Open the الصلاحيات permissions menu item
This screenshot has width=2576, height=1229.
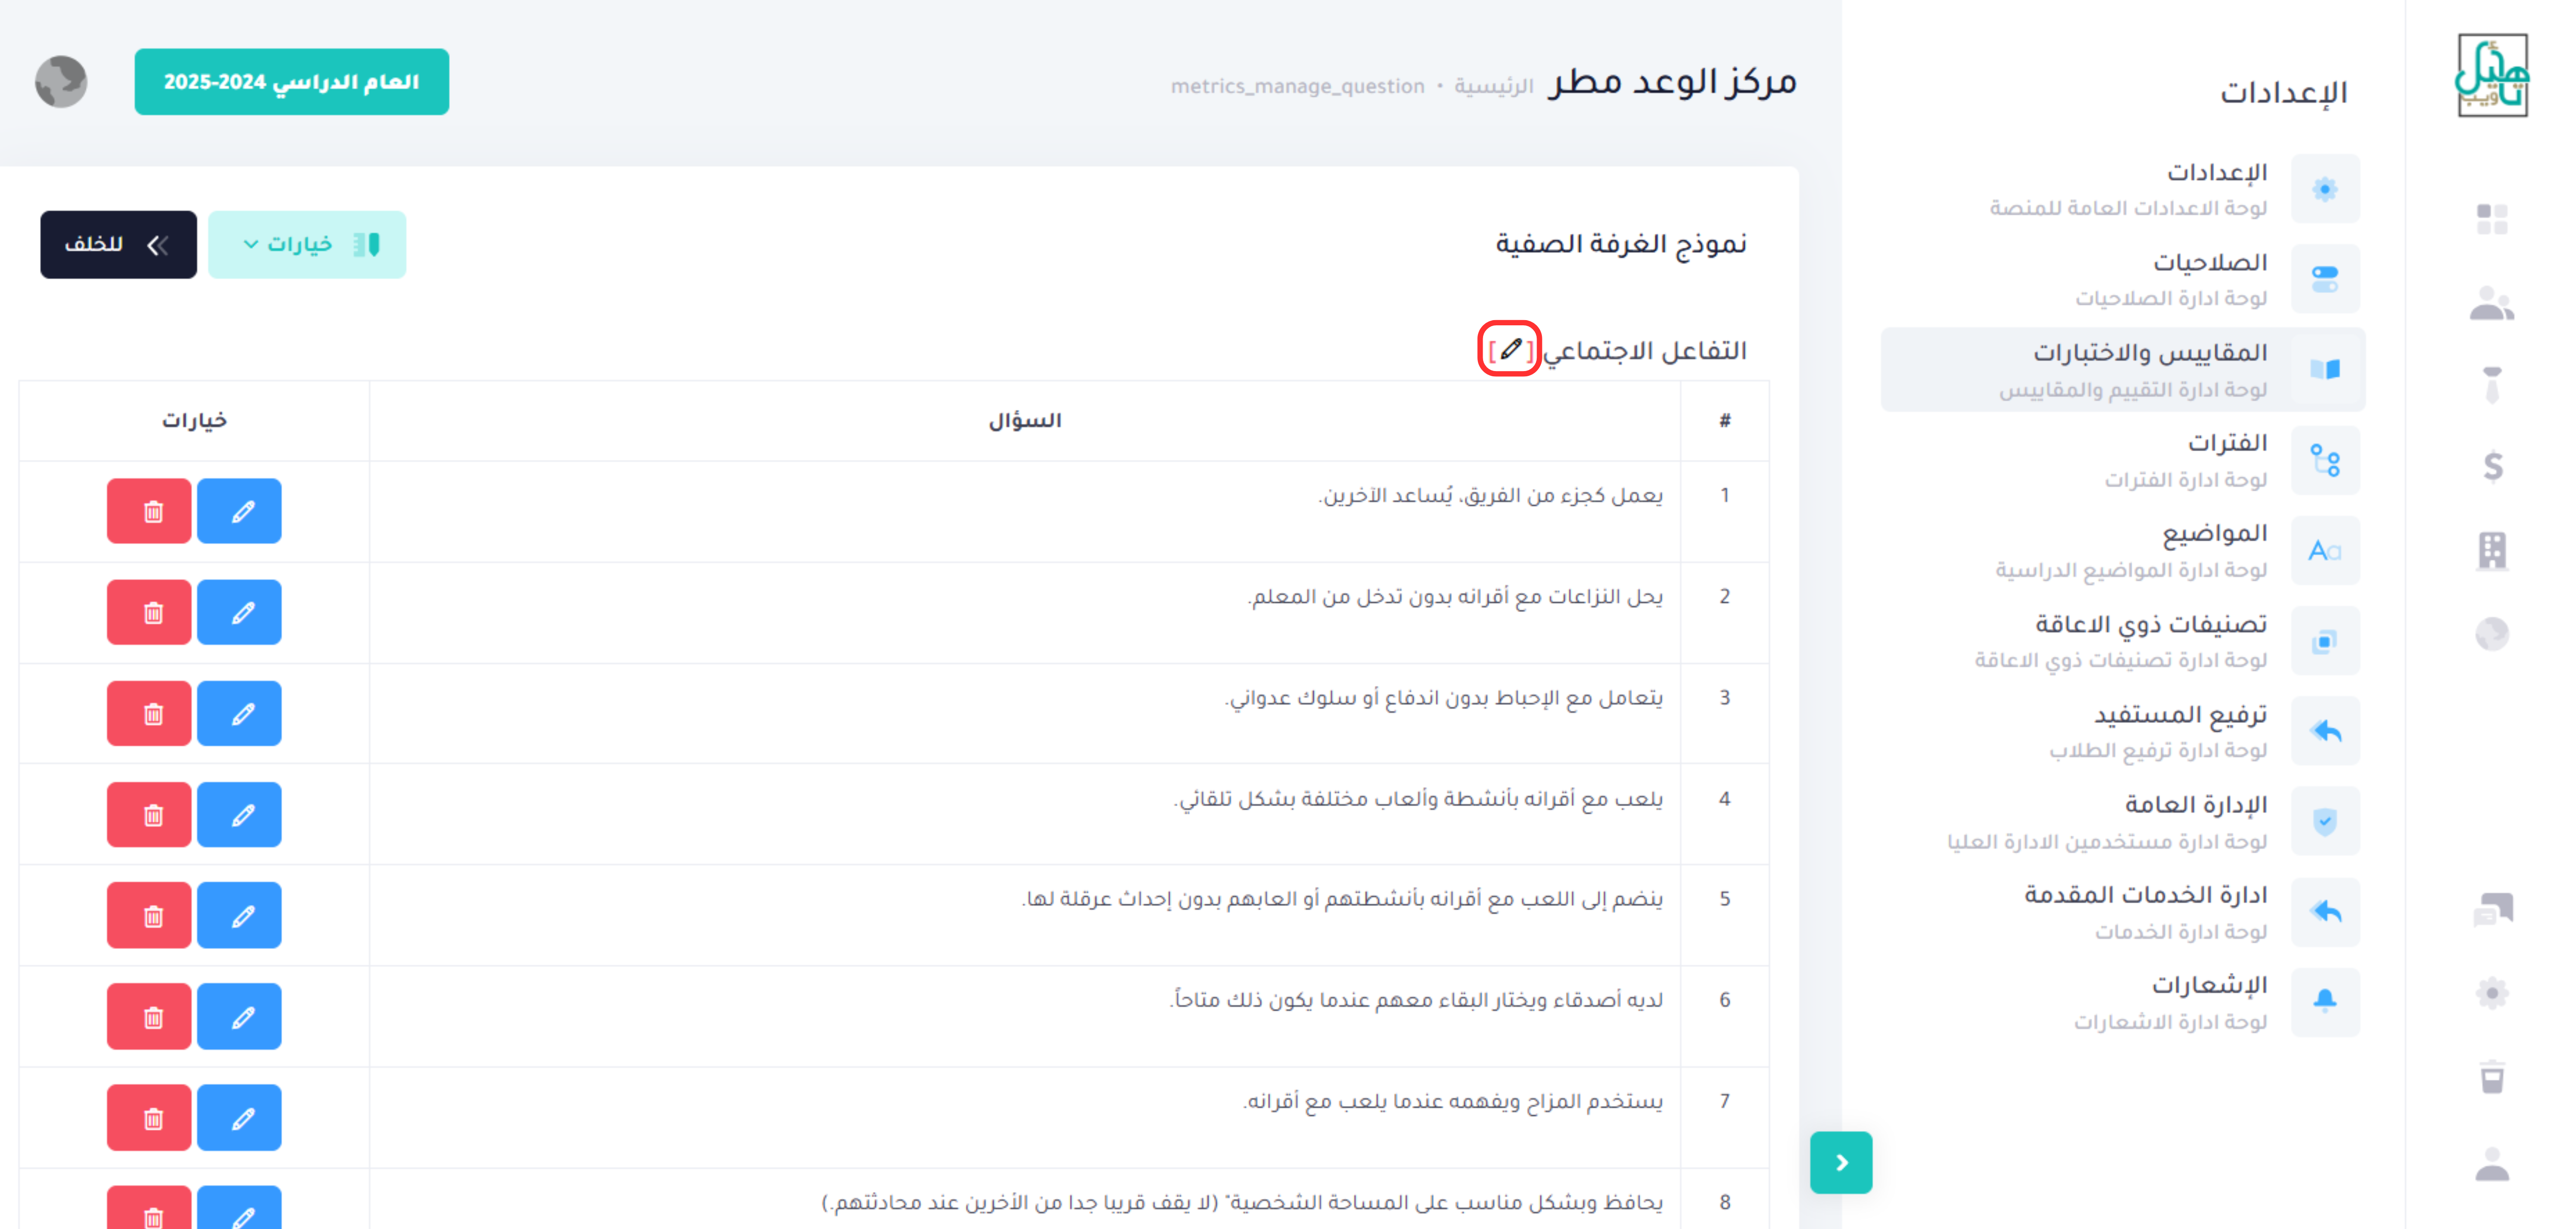point(2123,279)
